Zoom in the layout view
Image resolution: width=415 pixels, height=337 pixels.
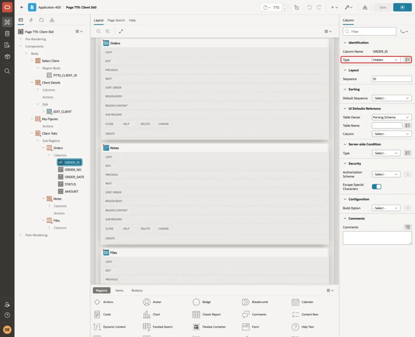(x=108, y=31)
